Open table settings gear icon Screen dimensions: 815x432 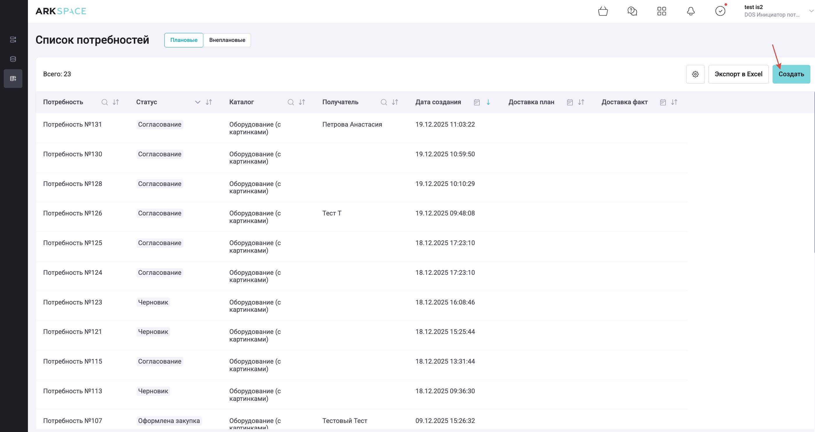(695, 74)
